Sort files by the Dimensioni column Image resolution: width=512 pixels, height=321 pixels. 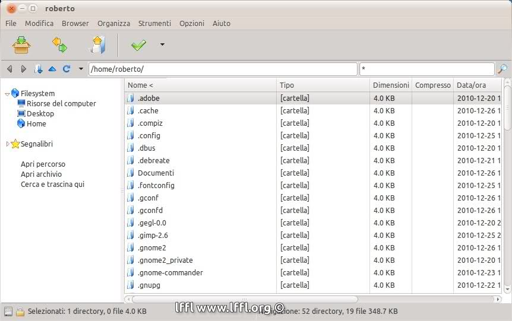pos(390,85)
